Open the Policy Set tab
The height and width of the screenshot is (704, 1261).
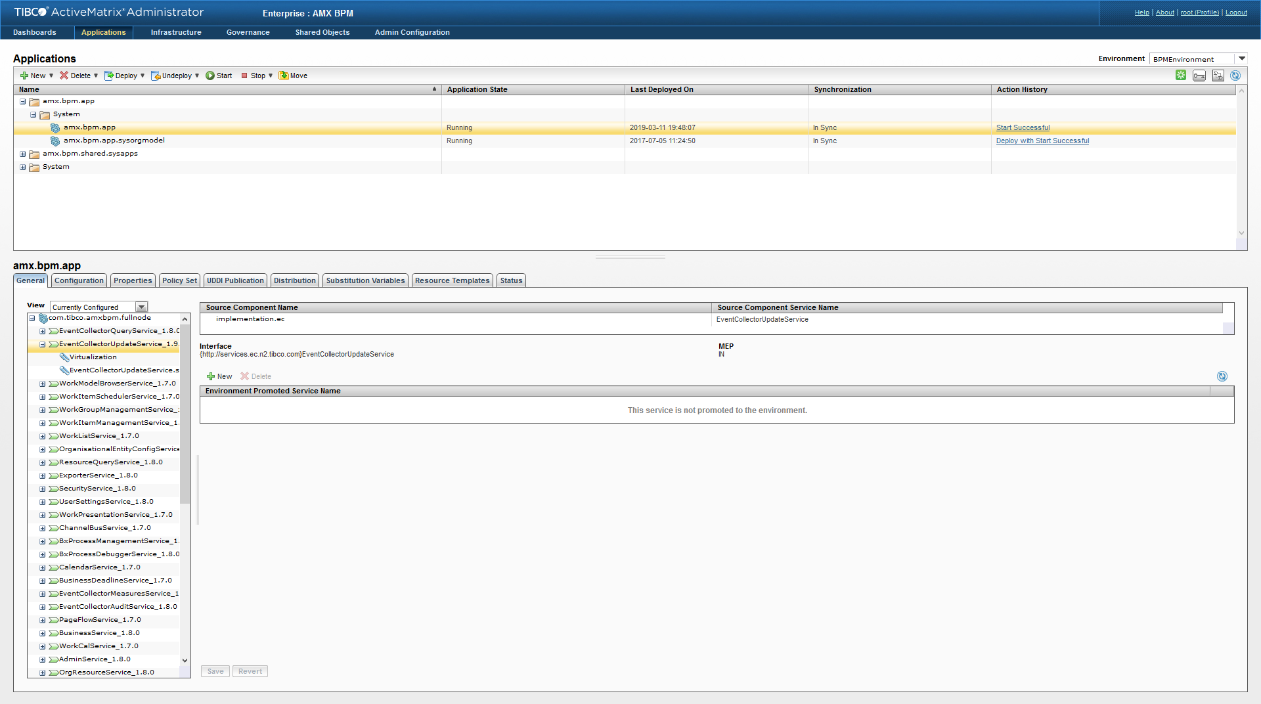tap(179, 280)
